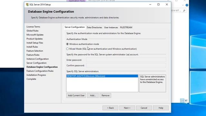Go to the FILESTREAM tab
This screenshot has height=116, width=206.
tap(126, 27)
